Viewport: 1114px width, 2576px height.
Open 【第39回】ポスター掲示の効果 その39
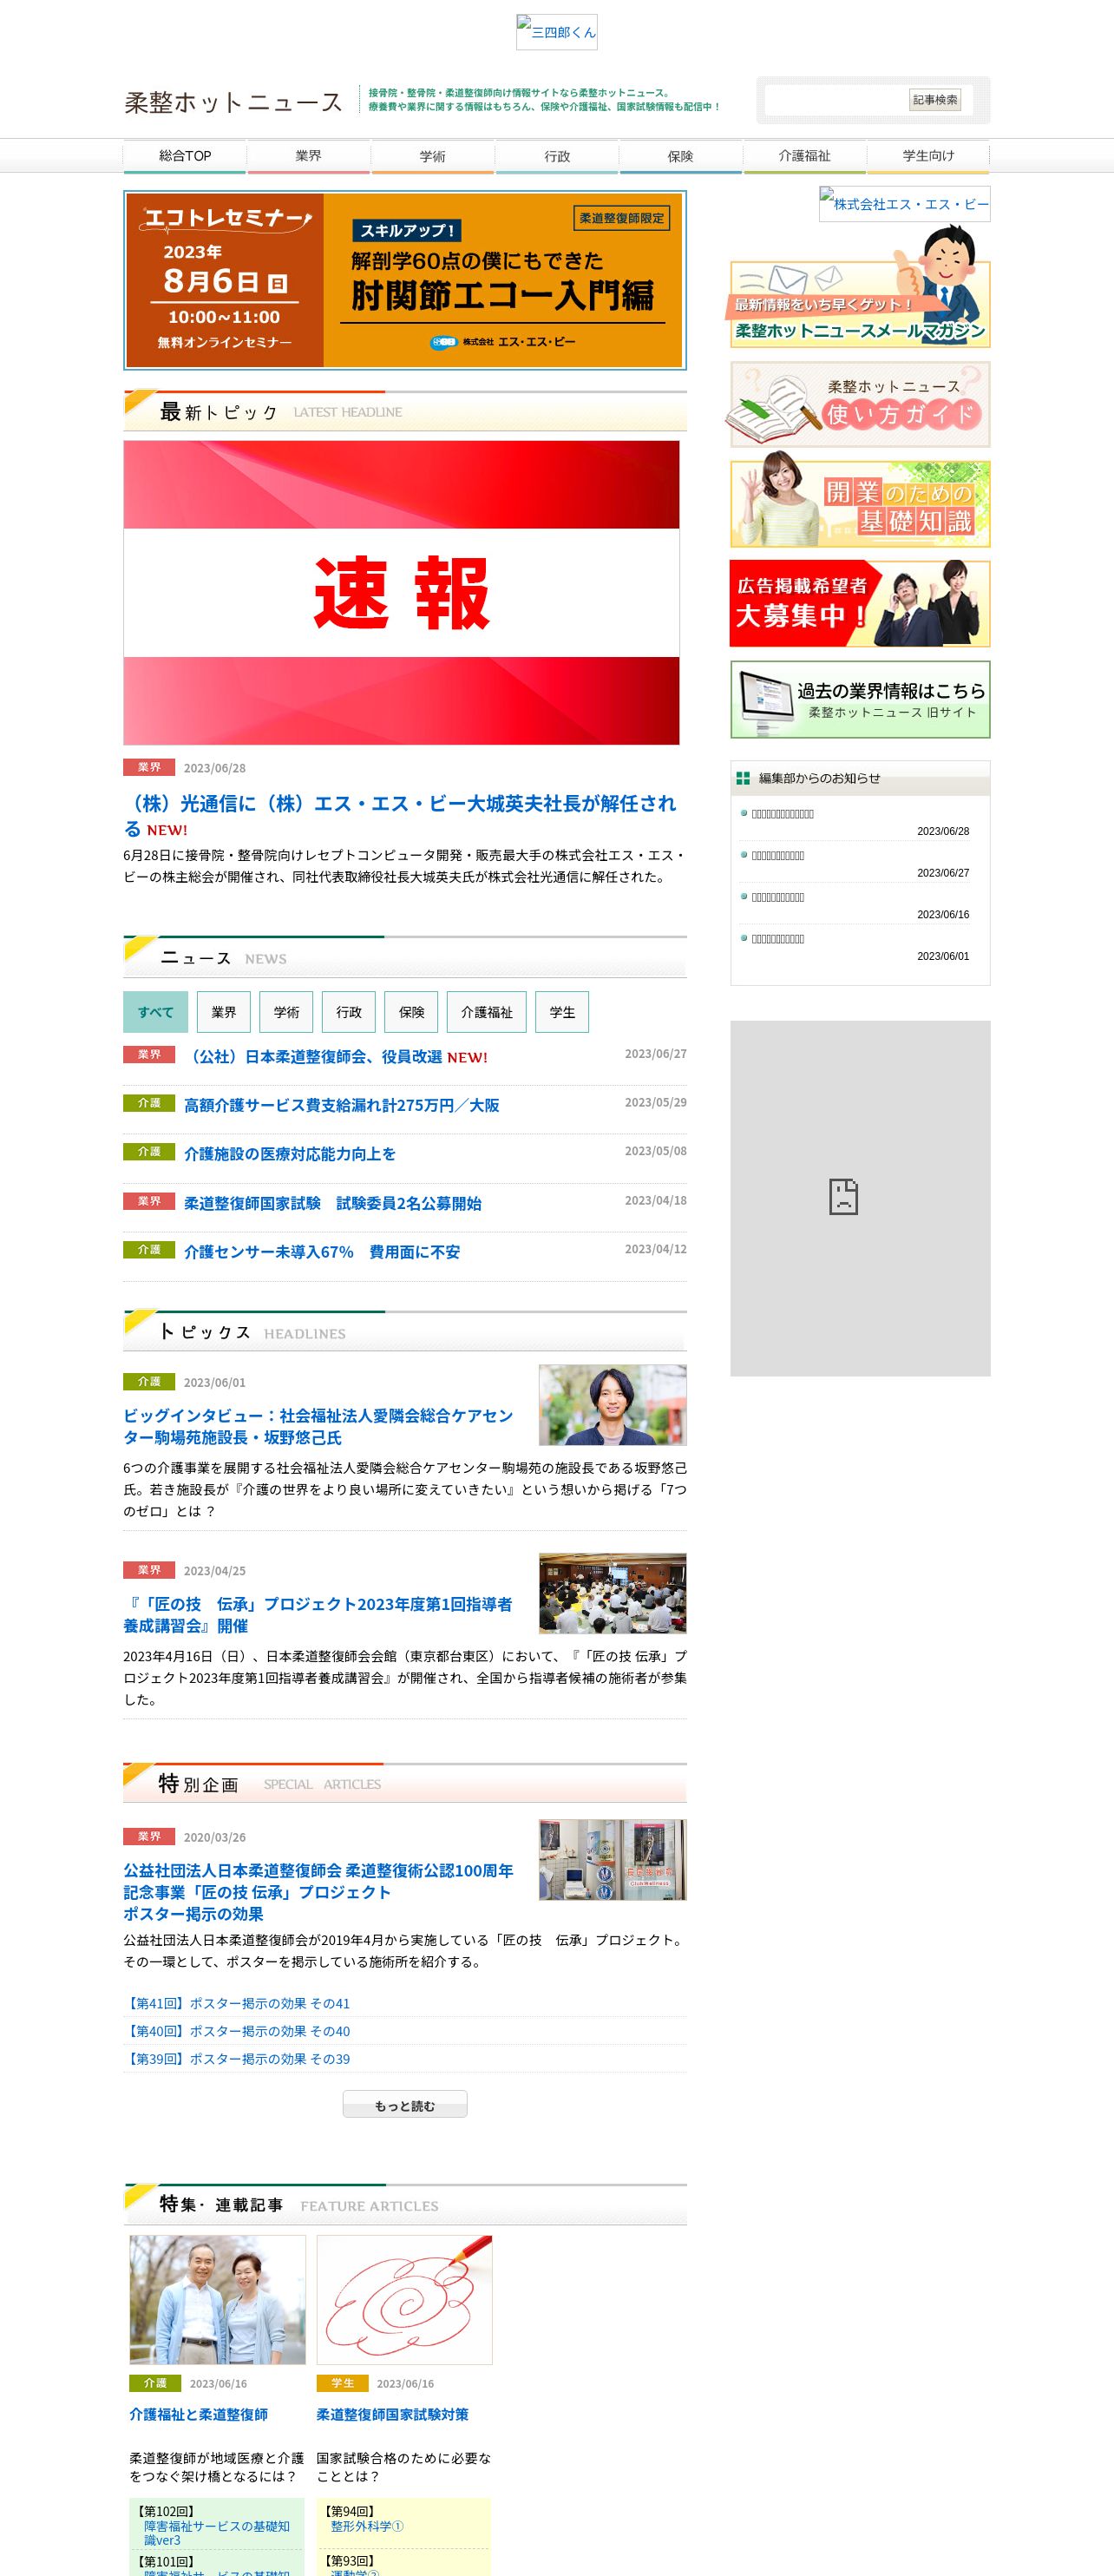(237, 2059)
